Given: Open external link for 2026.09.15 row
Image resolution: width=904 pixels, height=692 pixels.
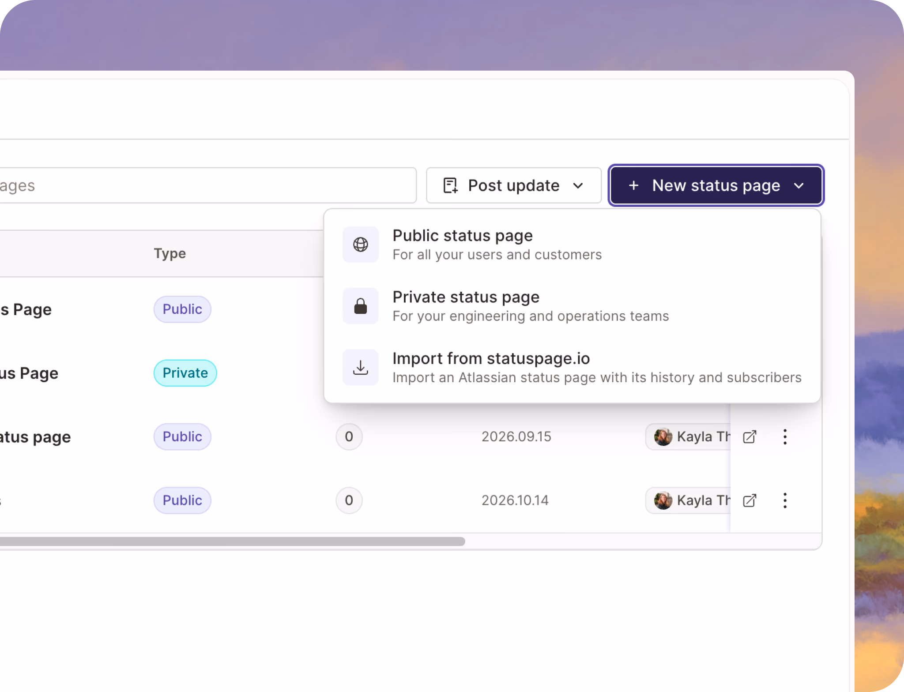Looking at the screenshot, I should 750,436.
